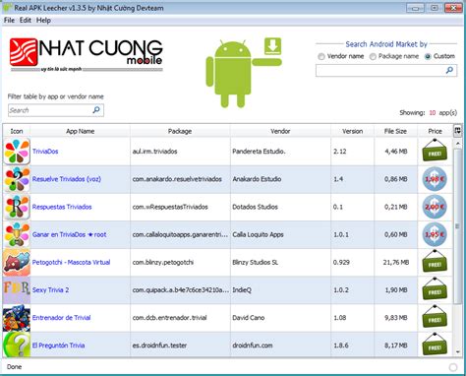This screenshot has width=466, height=376.
Task: Click the status bar progress circle
Action: point(453,367)
